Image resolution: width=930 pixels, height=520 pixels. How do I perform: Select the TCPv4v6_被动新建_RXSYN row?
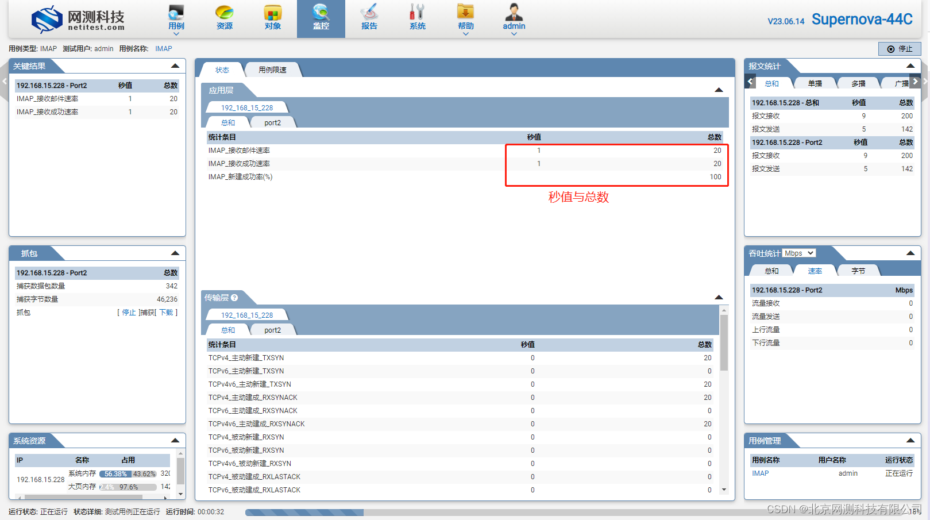point(460,464)
